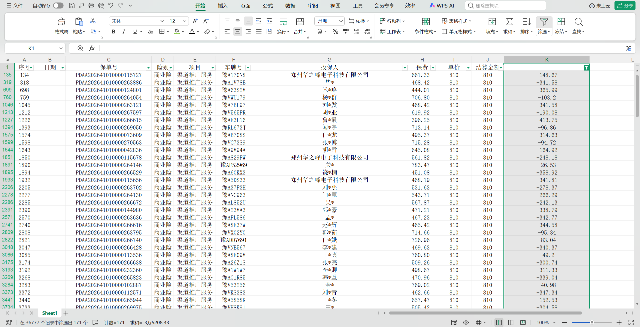Click the 查找 magnifier icon
The height and width of the screenshot is (327, 640).
[x=578, y=22]
